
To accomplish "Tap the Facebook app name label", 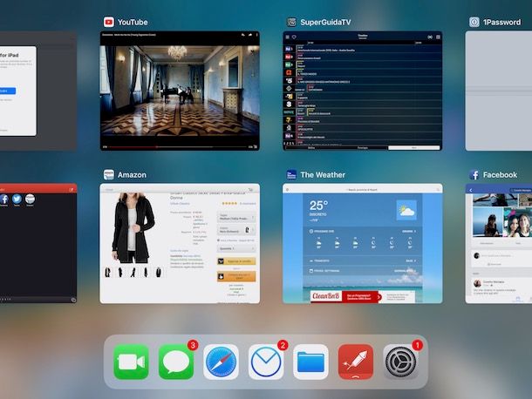I will [x=500, y=175].
